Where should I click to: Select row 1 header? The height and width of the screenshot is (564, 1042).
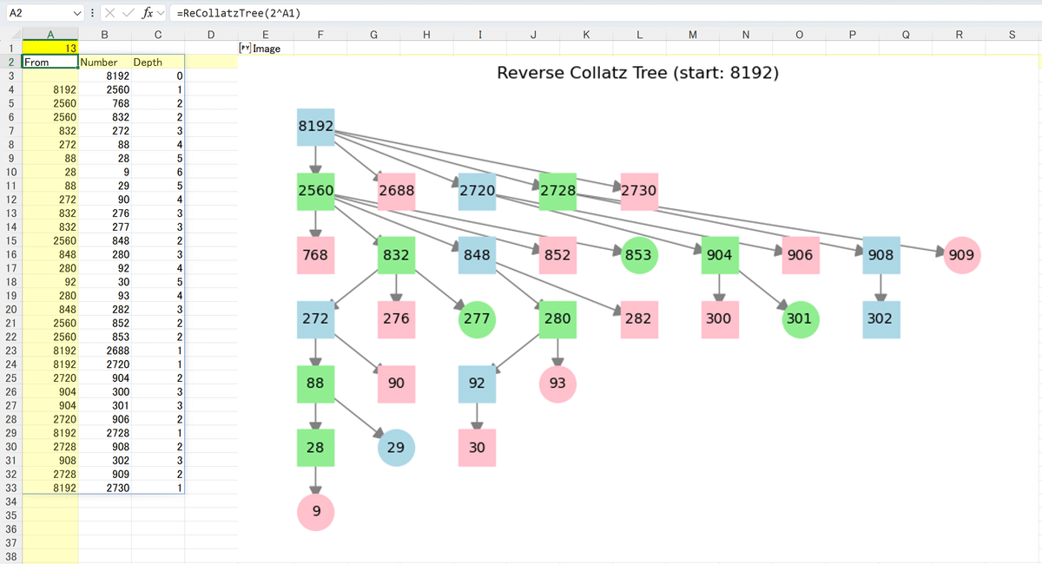point(10,48)
